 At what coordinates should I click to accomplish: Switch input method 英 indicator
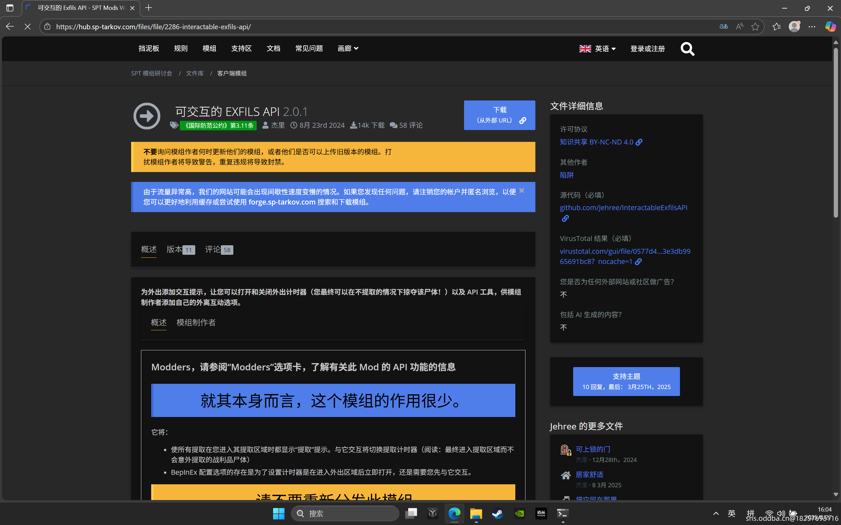tap(732, 514)
